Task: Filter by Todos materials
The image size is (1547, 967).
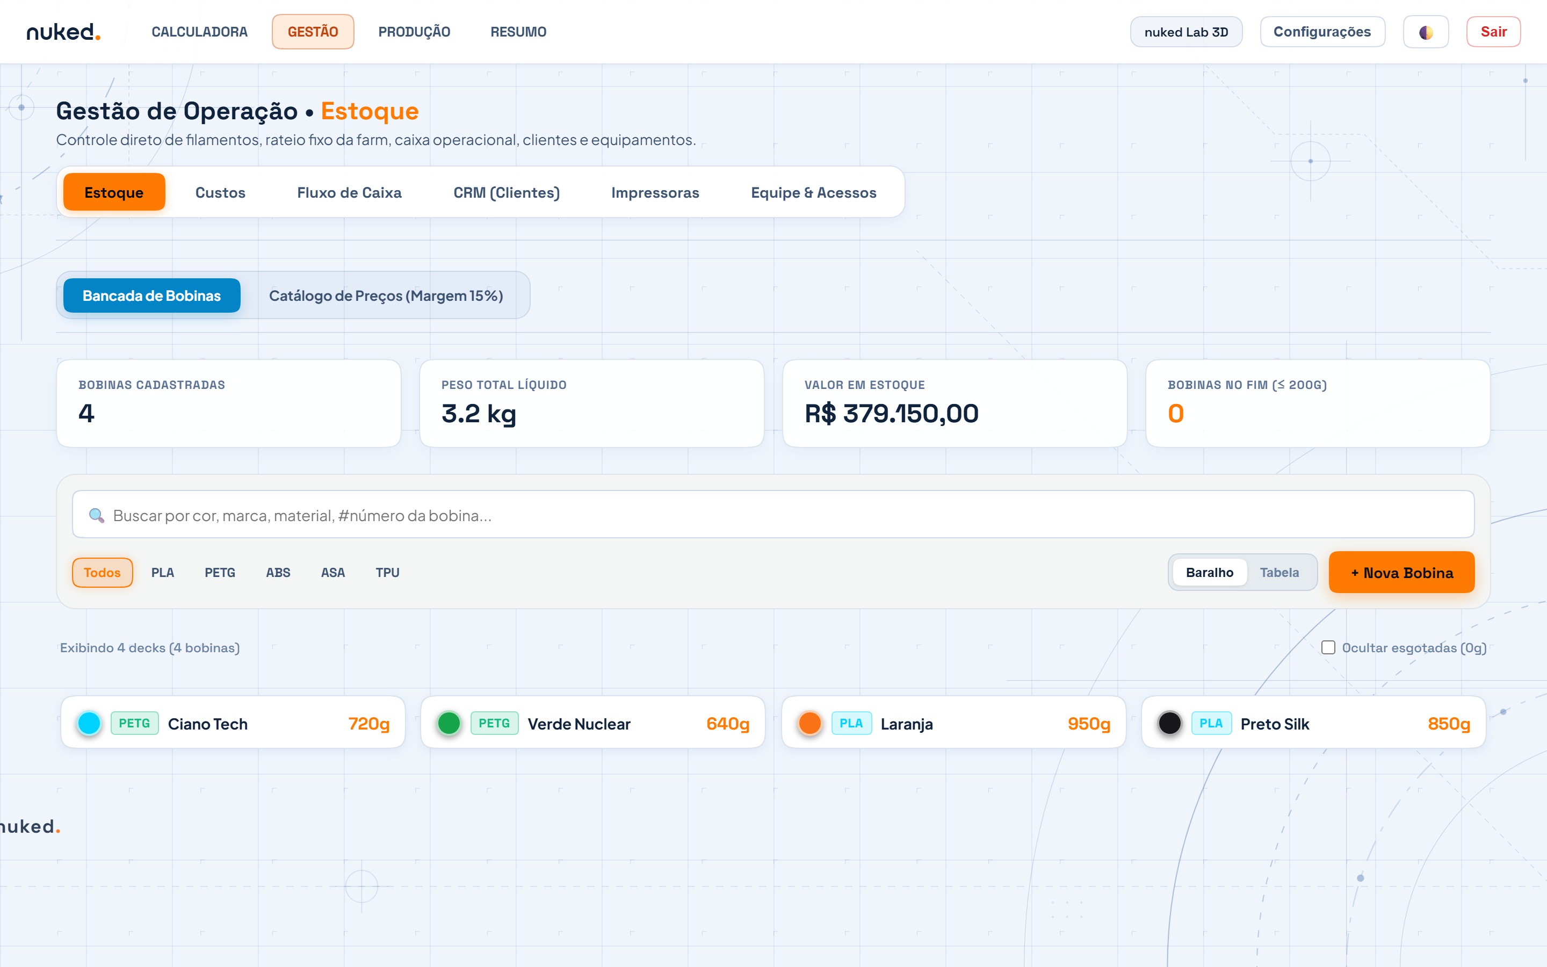Action: tap(102, 572)
